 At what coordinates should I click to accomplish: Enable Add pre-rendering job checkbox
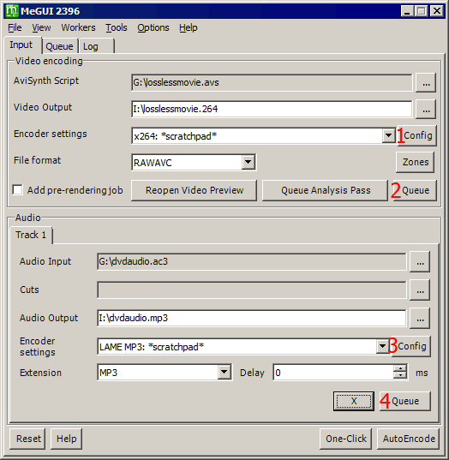[18, 190]
